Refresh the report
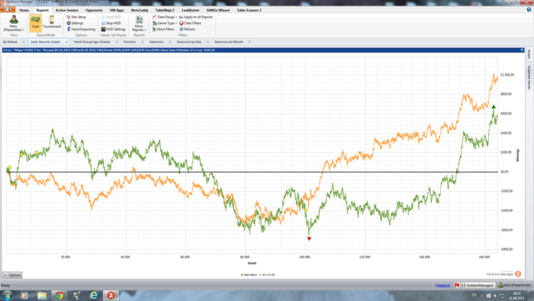This screenshot has height=301, width=534. coord(188,29)
